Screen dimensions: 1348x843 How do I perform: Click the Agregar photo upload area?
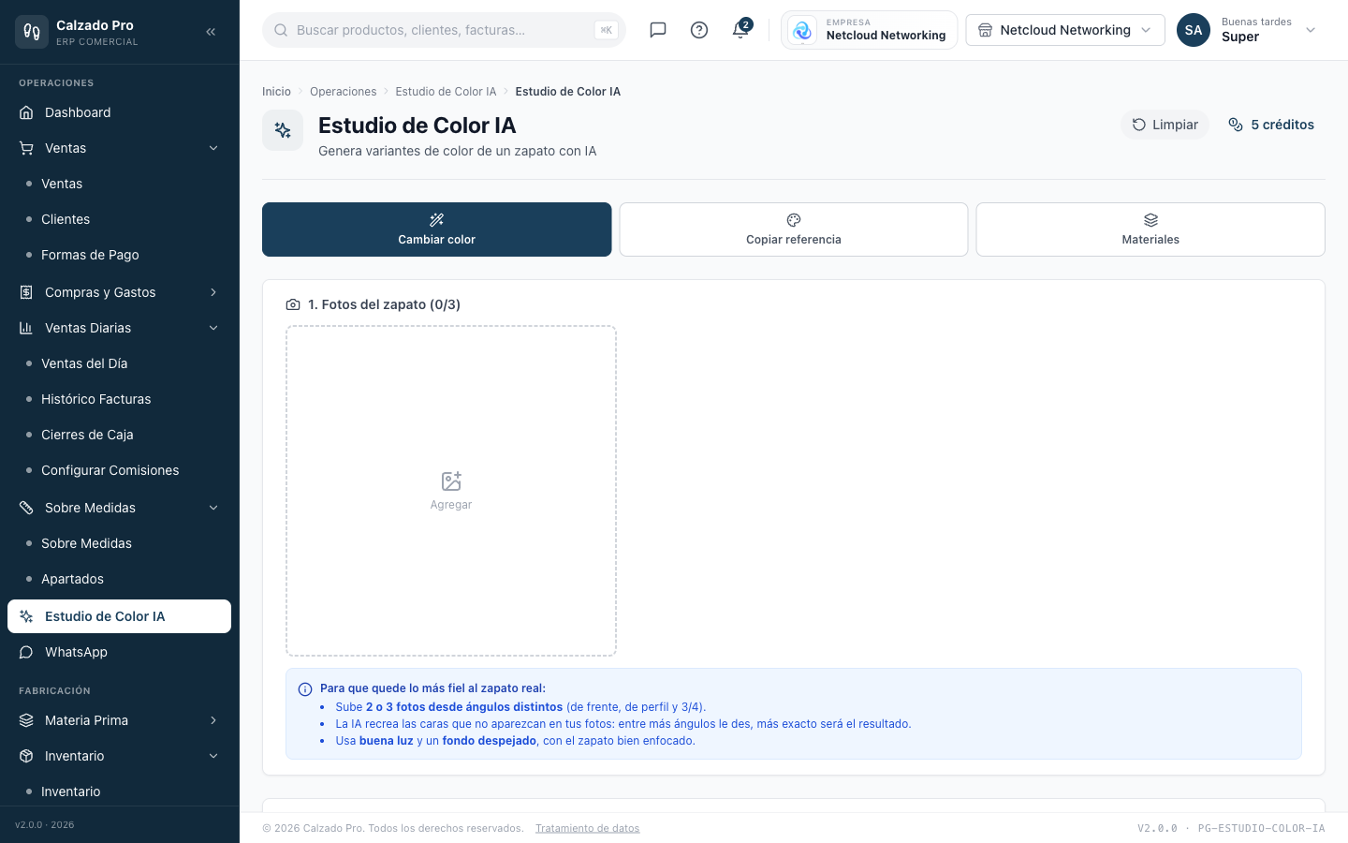451,491
